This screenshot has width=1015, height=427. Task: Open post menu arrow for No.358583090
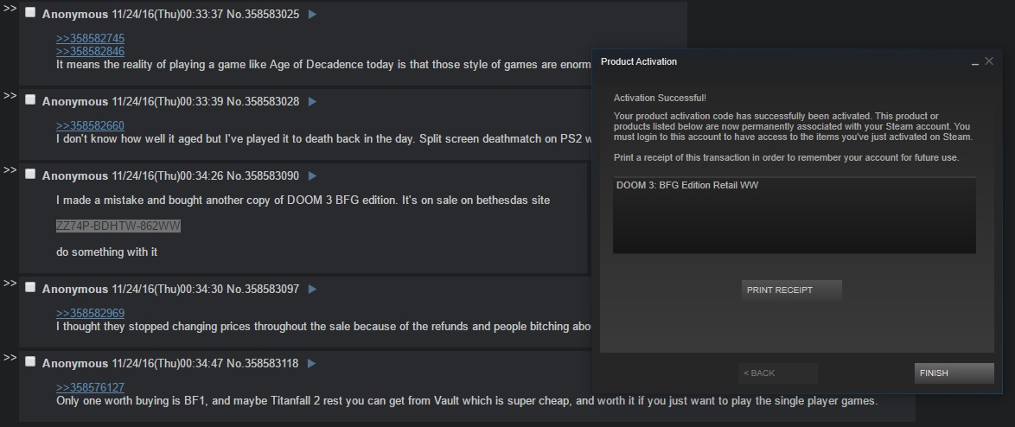tap(313, 176)
